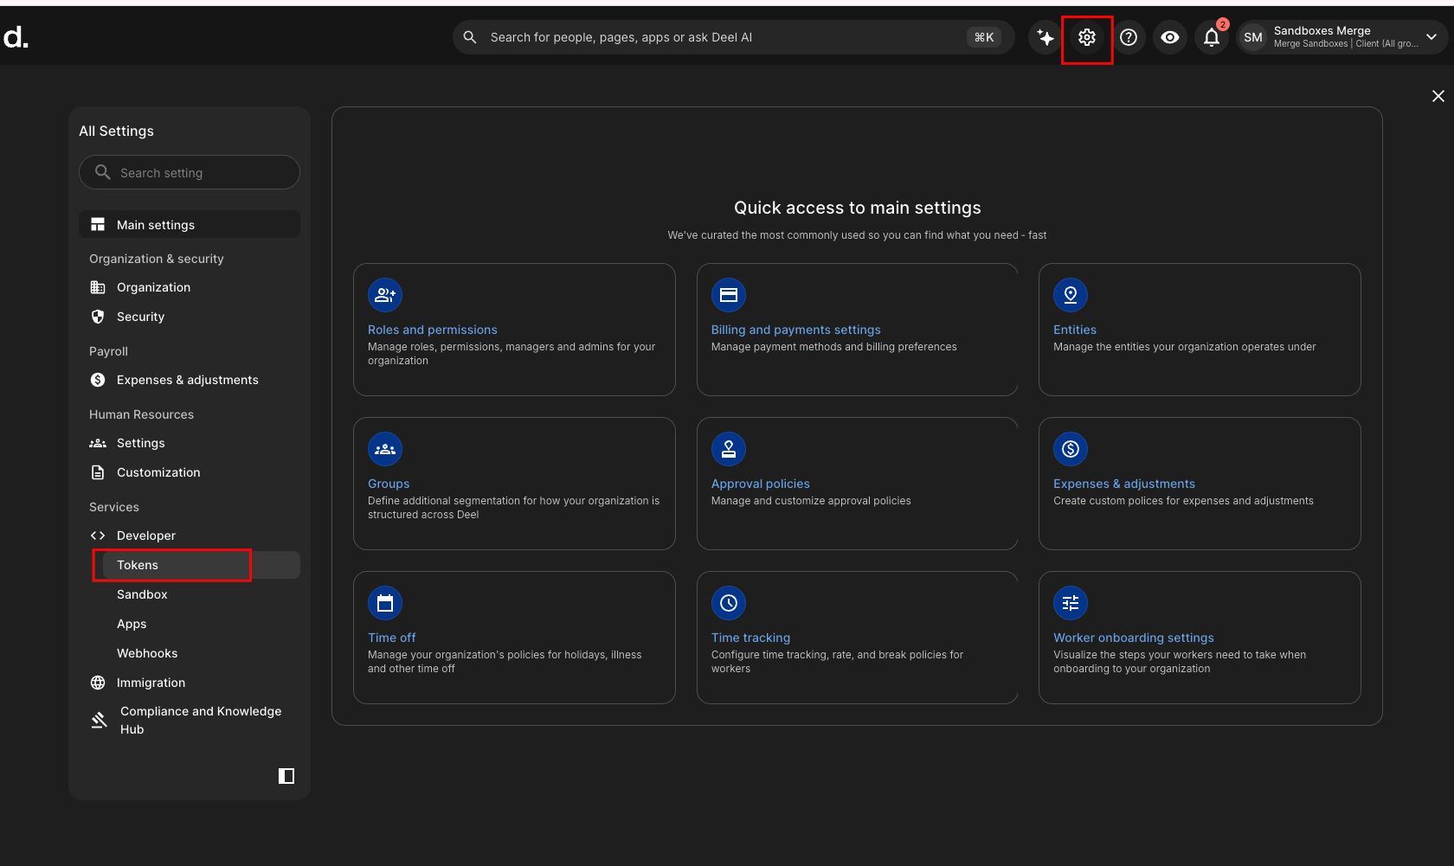
Task: Select Main settings in sidebar
Action: coord(190,224)
